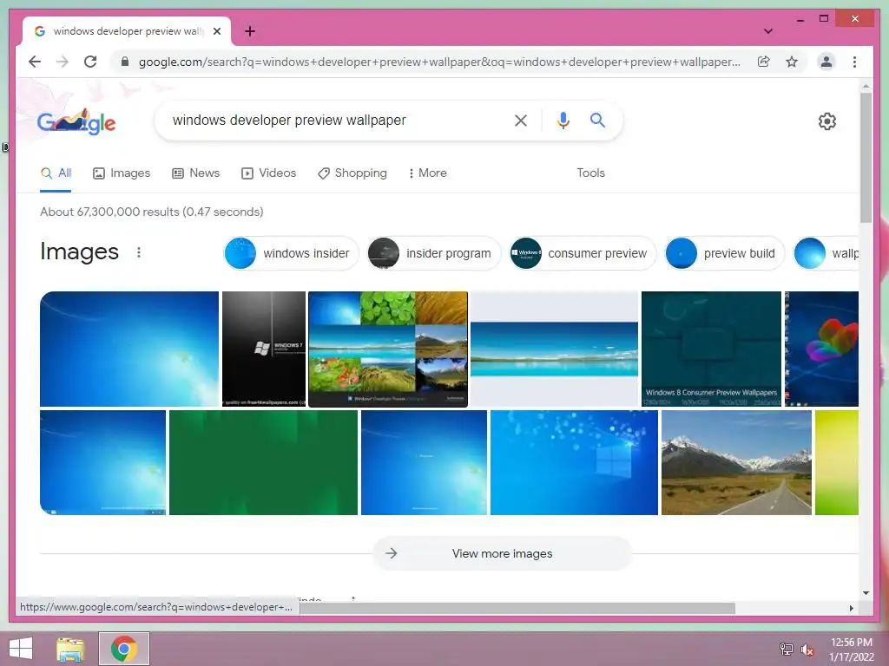The image size is (889, 666).
Task: Open the Images section three-dot options
Action: pyautogui.click(x=139, y=252)
